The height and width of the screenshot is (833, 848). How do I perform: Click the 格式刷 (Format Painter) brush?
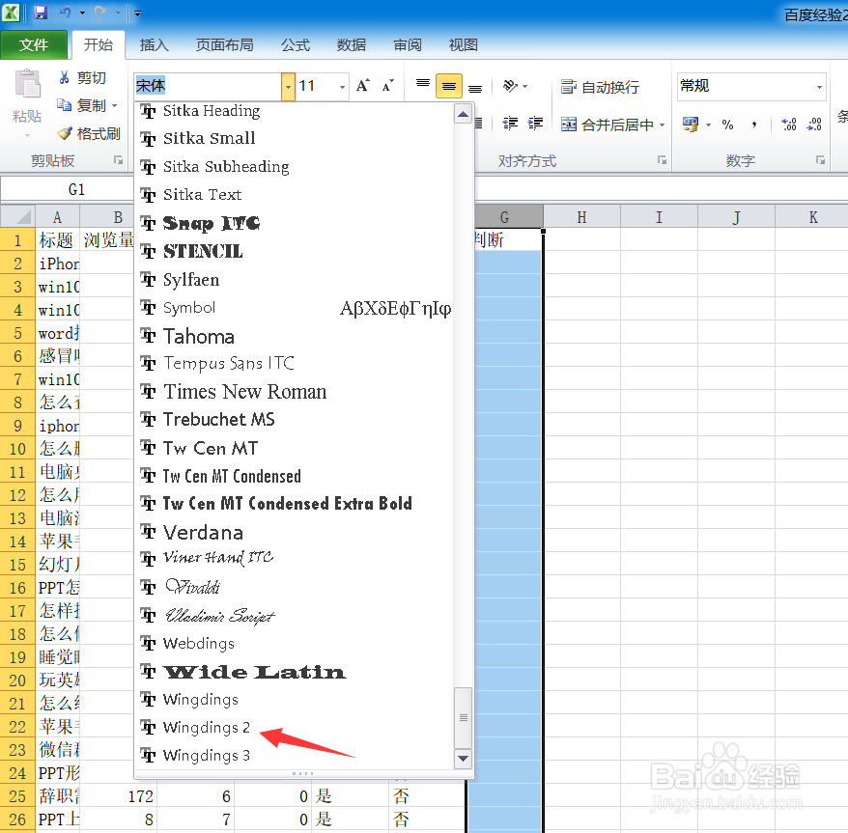pyautogui.click(x=89, y=133)
